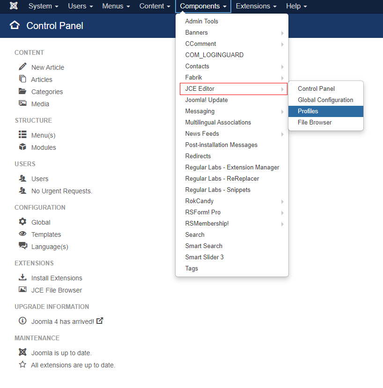This screenshot has height=388, width=383.
Task: Open JCE File Browser sidebar link
Action: 57,290
